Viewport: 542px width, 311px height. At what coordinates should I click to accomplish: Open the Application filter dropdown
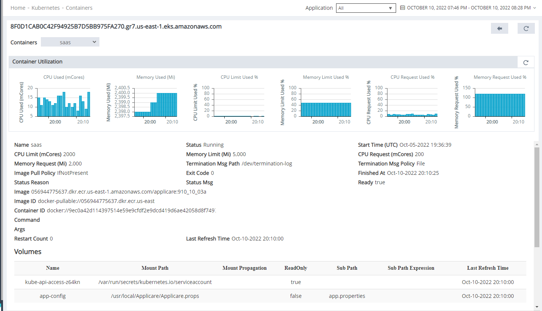pyautogui.click(x=366, y=8)
